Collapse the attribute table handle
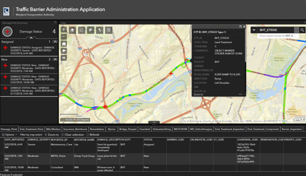This screenshot has height=176, width=306. pos(154,123)
